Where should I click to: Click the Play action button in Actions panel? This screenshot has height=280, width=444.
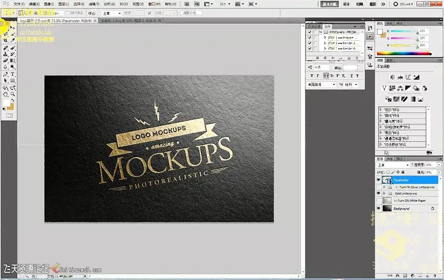click(x=333, y=58)
